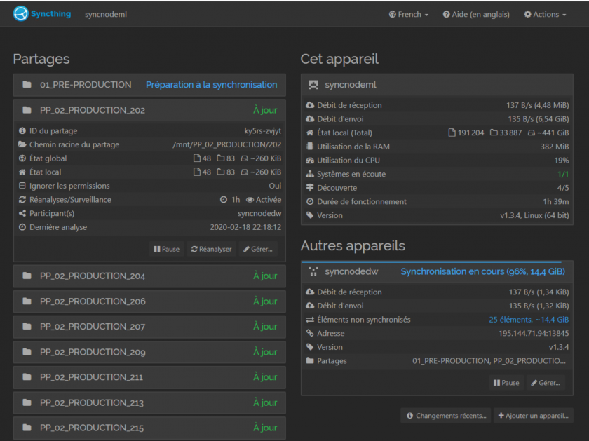
Task: Click the version text v1.3.4, Linux (64 bit)
Action: click(534, 215)
